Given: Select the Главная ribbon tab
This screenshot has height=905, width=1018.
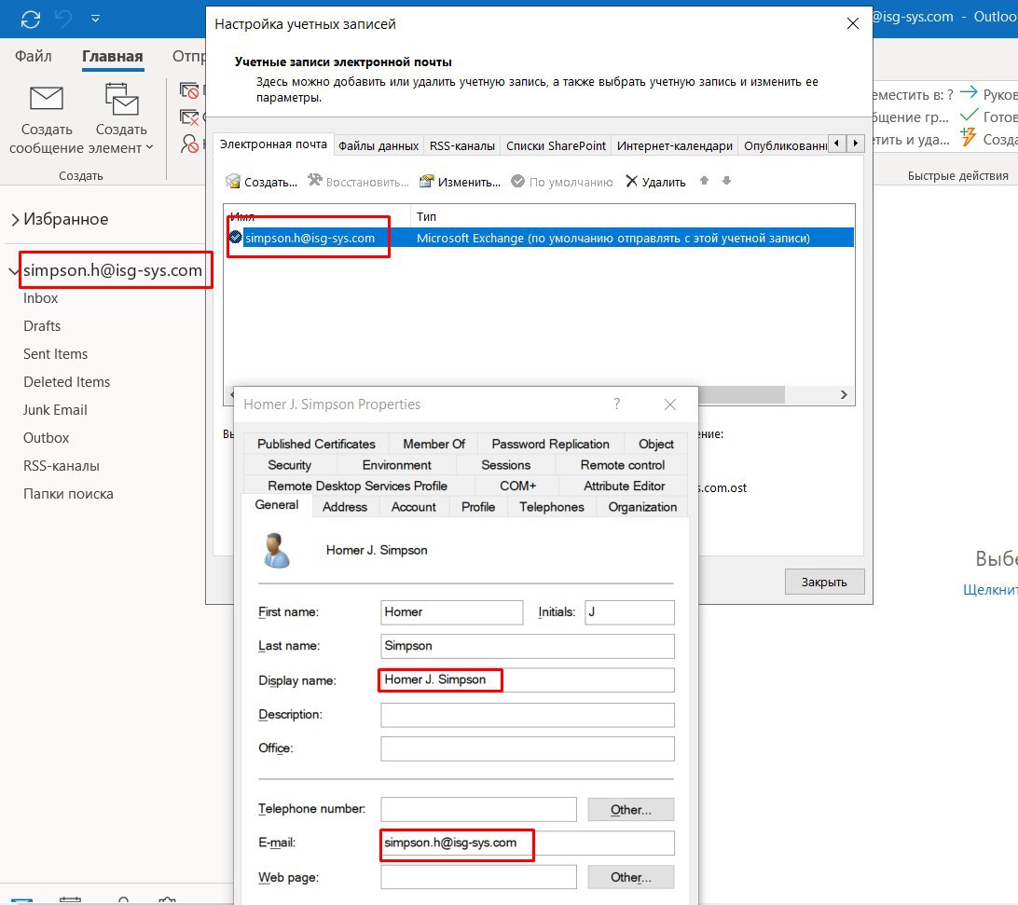Looking at the screenshot, I should [112, 57].
